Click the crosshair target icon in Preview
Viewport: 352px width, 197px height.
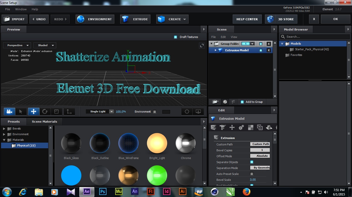pos(187,112)
